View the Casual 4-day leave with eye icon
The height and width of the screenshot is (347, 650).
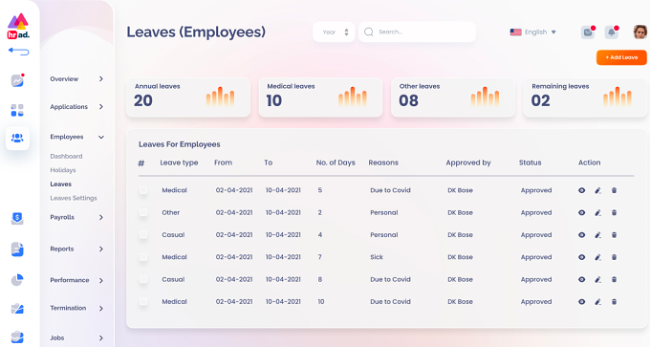581,235
